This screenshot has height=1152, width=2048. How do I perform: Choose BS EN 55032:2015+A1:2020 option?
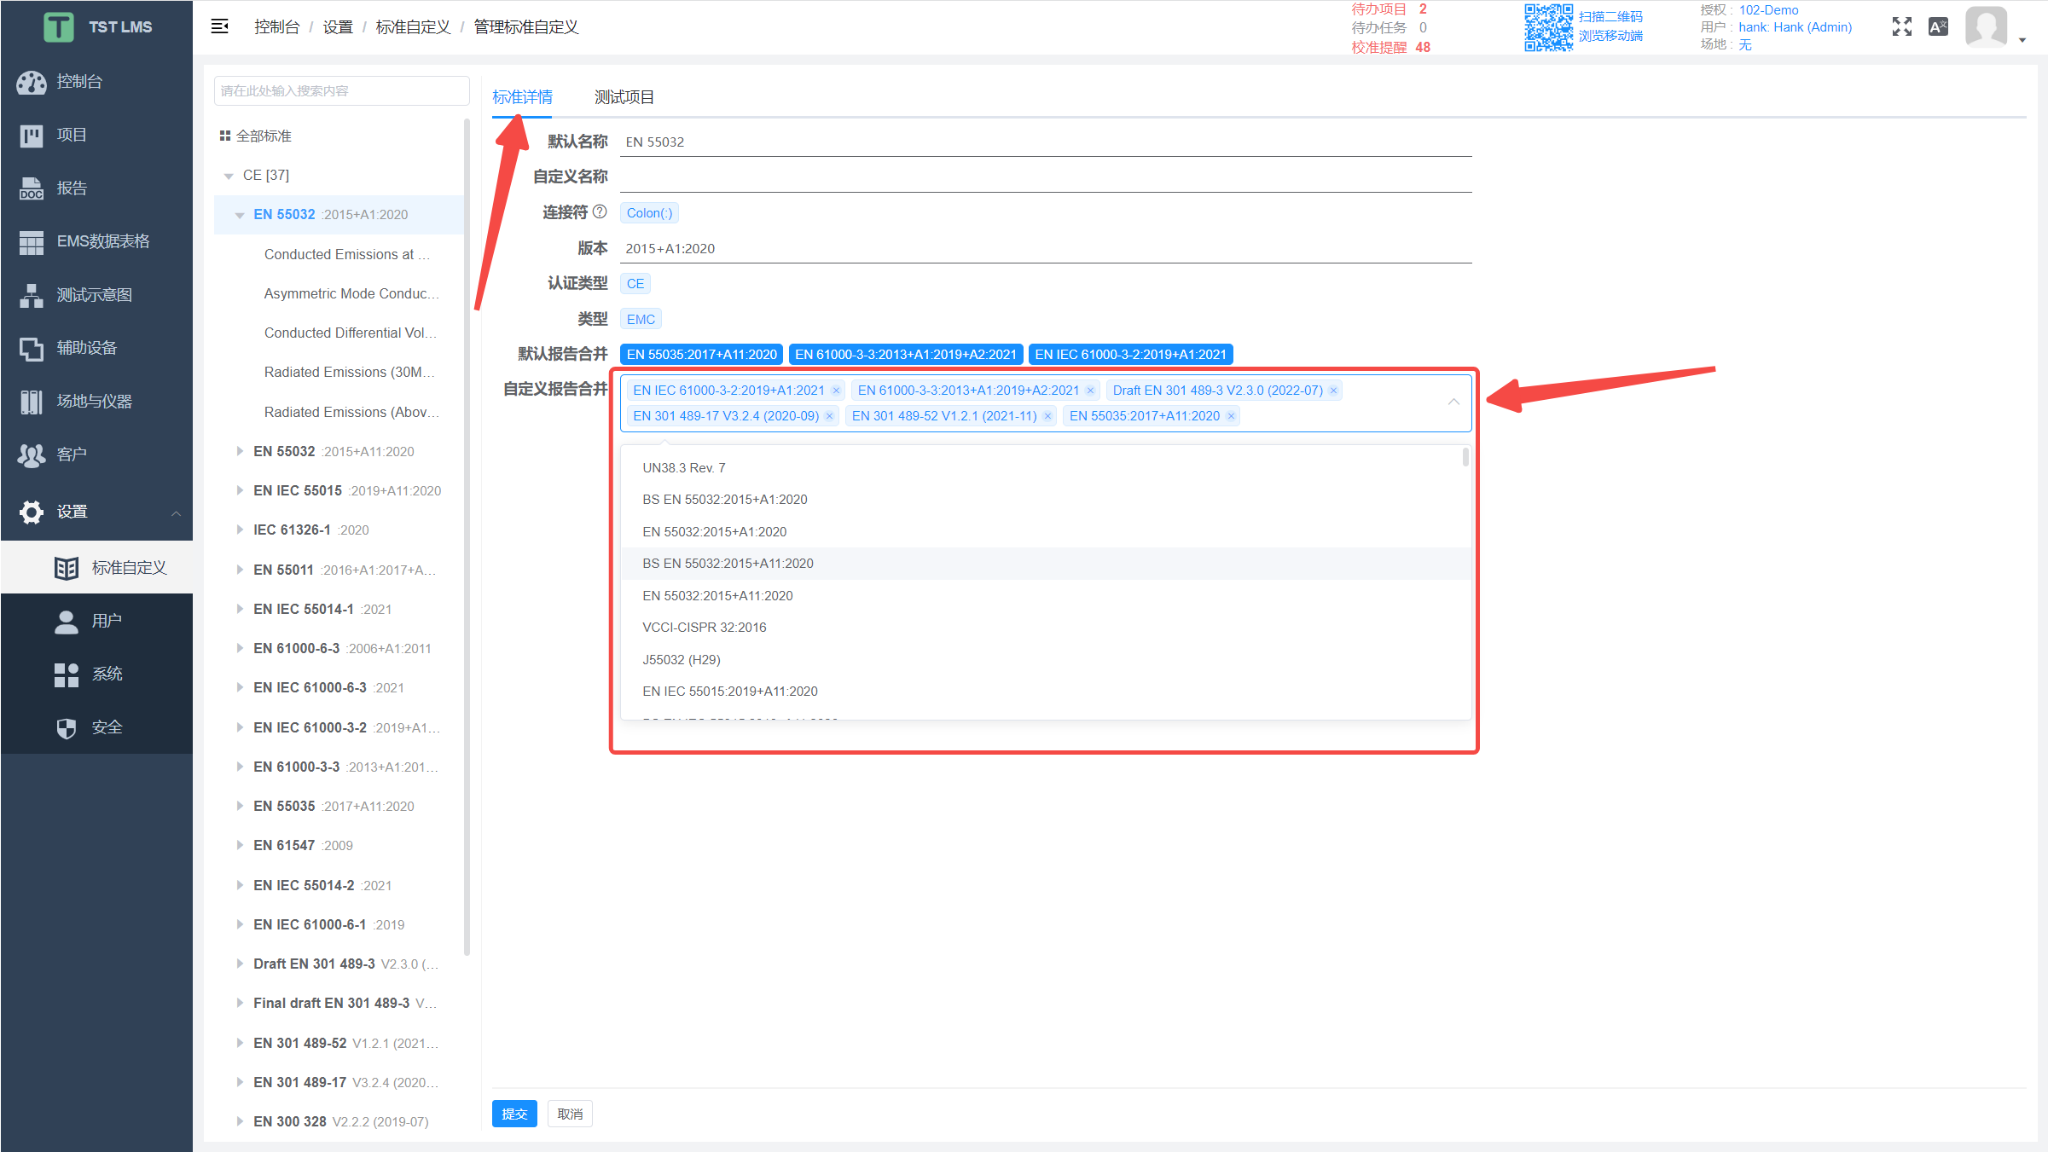point(1046,500)
